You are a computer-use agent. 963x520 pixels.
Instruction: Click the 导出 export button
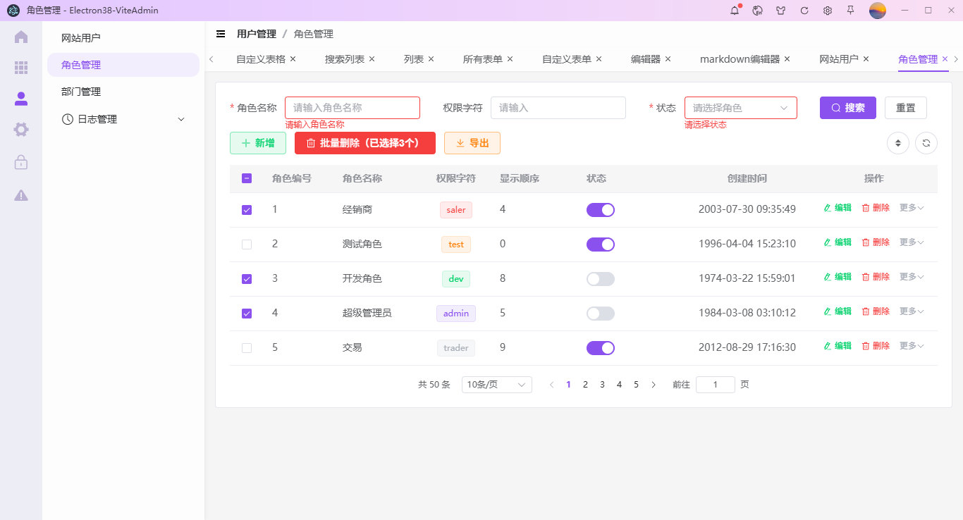(472, 142)
